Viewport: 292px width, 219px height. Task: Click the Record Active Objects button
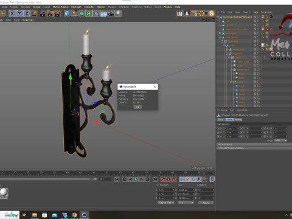click(162, 179)
